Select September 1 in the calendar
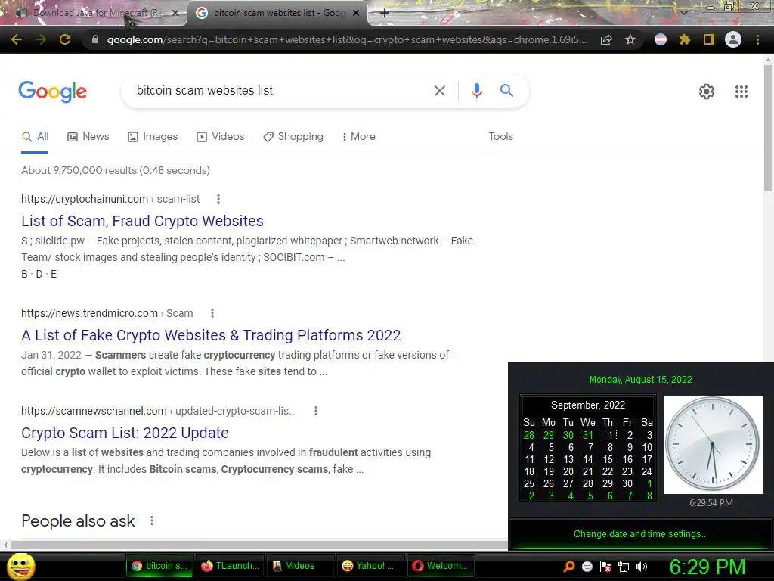 (x=608, y=435)
